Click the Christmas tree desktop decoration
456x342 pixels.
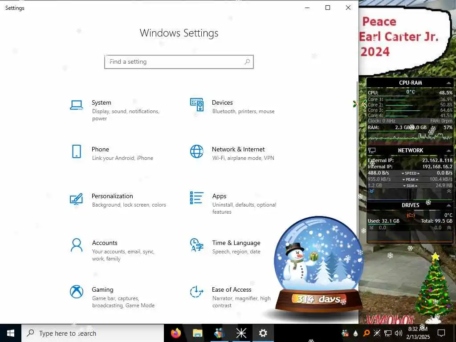[x=434, y=288]
